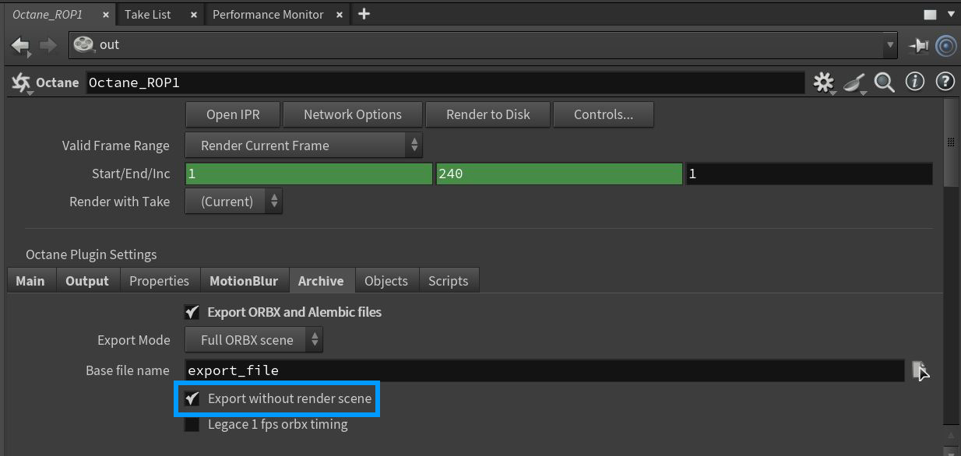Click the Open IPR button
The height and width of the screenshot is (456, 961).
[x=232, y=114]
